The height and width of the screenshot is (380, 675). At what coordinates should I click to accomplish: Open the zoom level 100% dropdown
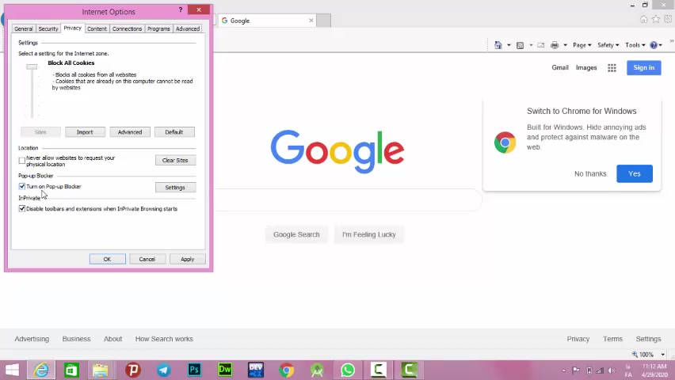click(x=662, y=355)
